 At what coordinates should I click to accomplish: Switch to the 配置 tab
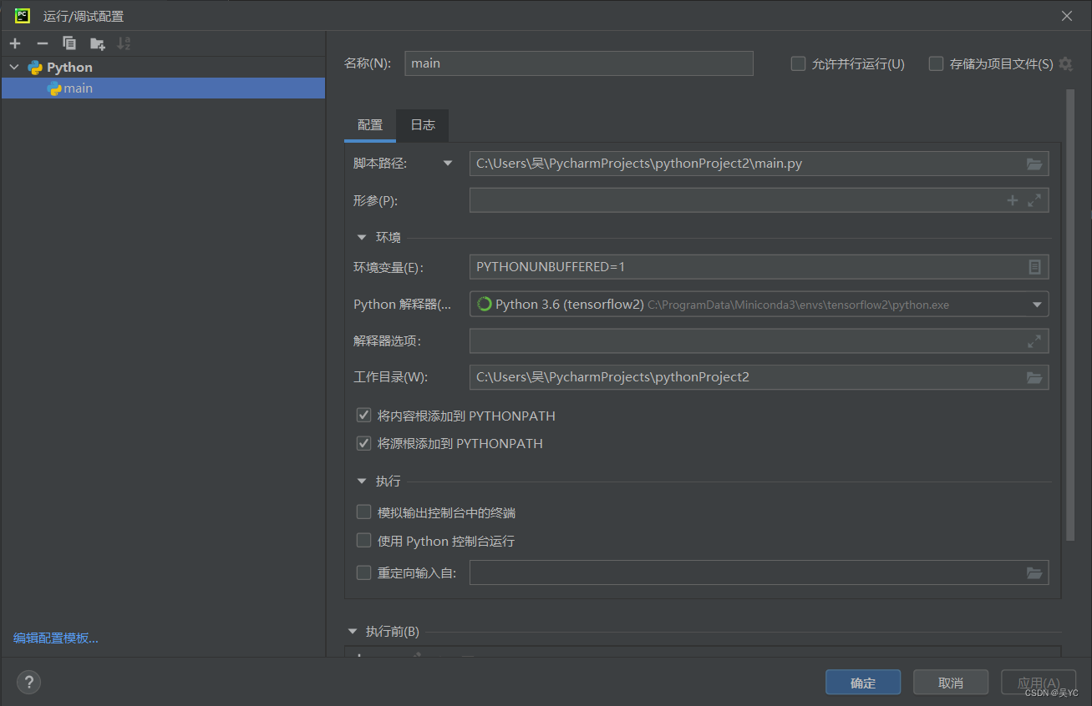[370, 125]
